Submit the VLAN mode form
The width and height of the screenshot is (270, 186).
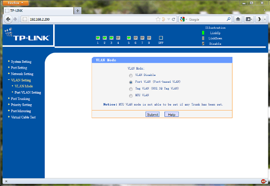[152, 114]
